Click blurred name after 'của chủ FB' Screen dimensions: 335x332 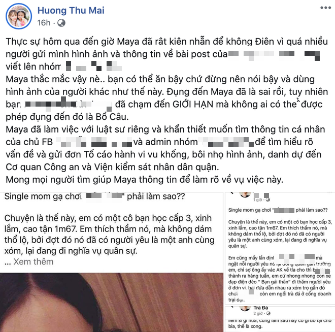pyautogui.click(x=94, y=142)
